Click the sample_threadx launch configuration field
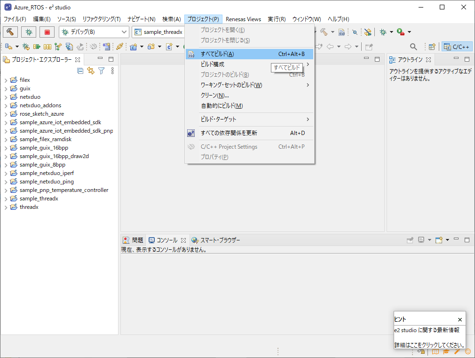This screenshot has height=358, width=475. 158,32
